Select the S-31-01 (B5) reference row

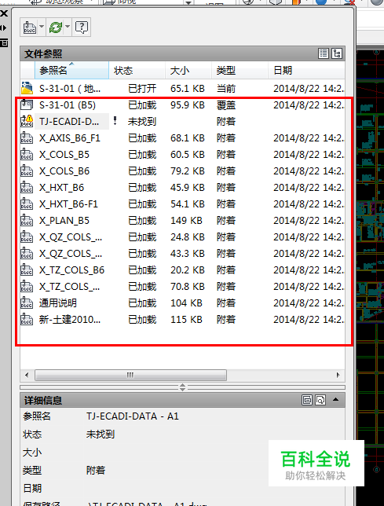click(182, 104)
